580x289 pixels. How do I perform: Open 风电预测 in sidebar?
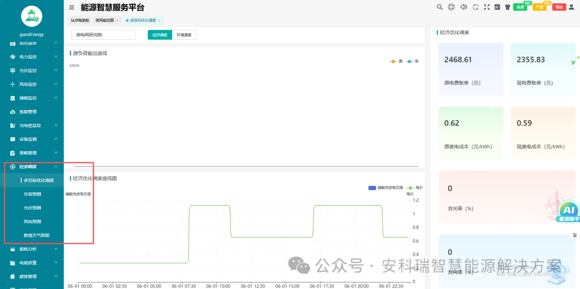point(32,222)
